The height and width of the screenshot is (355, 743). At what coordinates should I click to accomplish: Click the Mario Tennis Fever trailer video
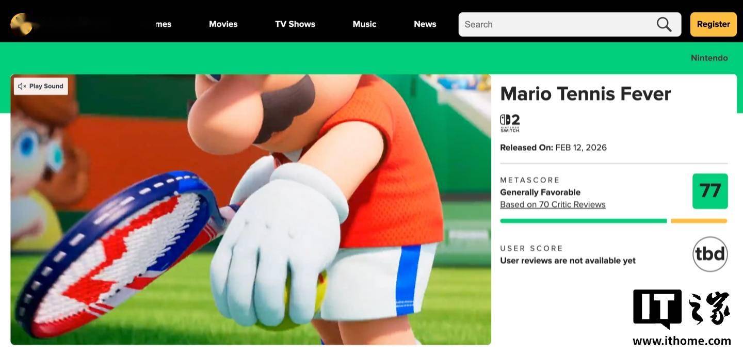tap(251, 209)
